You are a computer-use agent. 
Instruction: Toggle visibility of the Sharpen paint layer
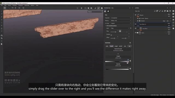coord(136,15)
